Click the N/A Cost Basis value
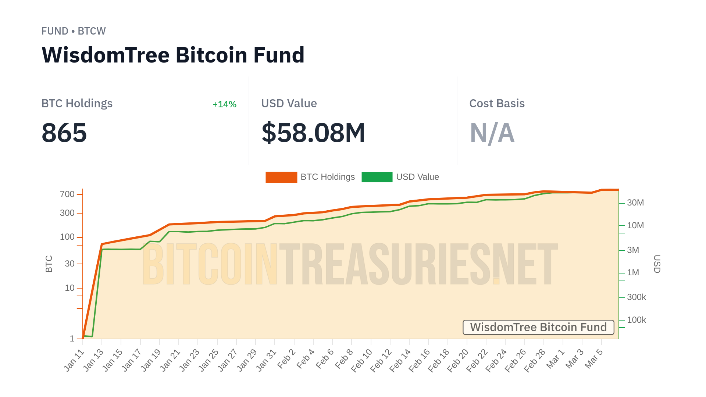706x397 pixels. tap(492, 133)
